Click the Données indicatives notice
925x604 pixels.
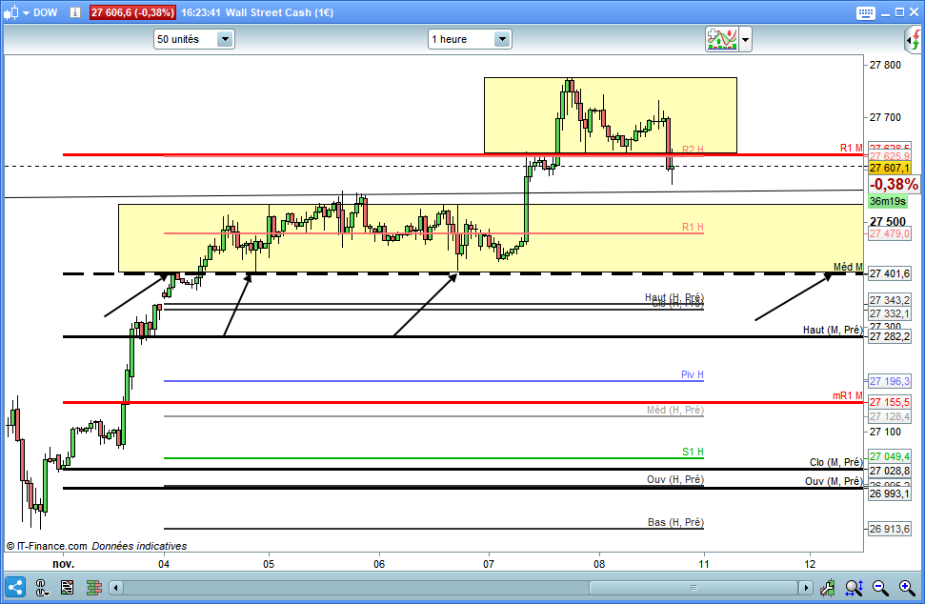139,546
